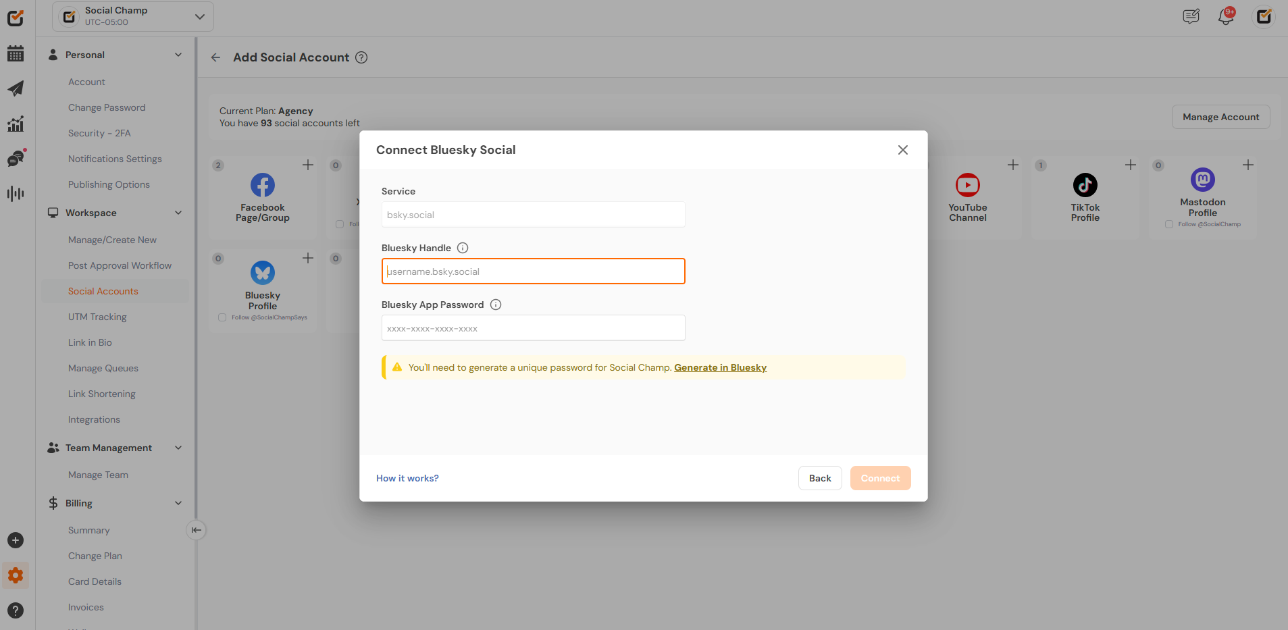Click the paper plane publish icon
Image resolution: width=1288 pixels, height=630 pixels.
click(x=16, y=88)
